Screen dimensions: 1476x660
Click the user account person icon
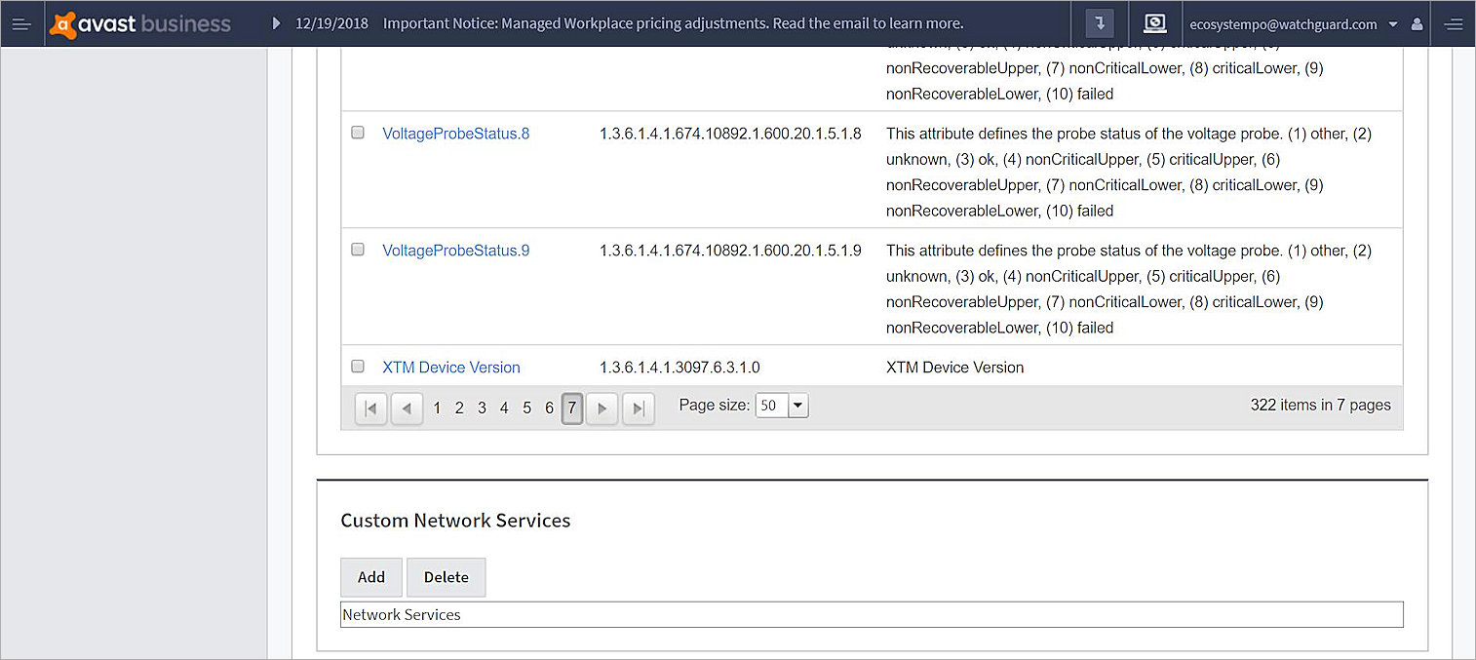[x=1417, y=23]
